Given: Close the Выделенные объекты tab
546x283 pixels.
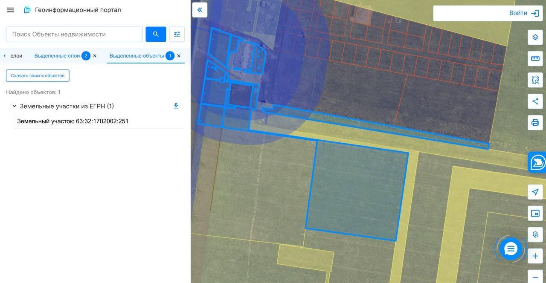Looking at the screenshot, I should (x=179, y=56).
